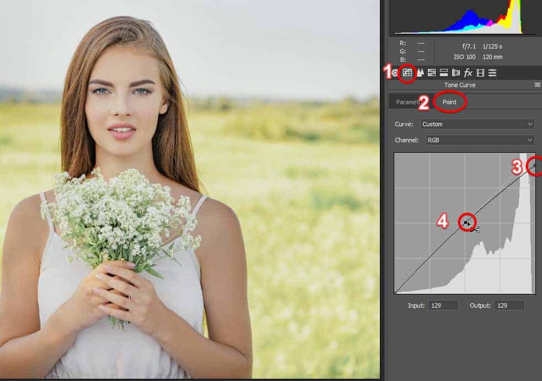
Task: Click inside the Output value field
Action: tap(508, 305)
